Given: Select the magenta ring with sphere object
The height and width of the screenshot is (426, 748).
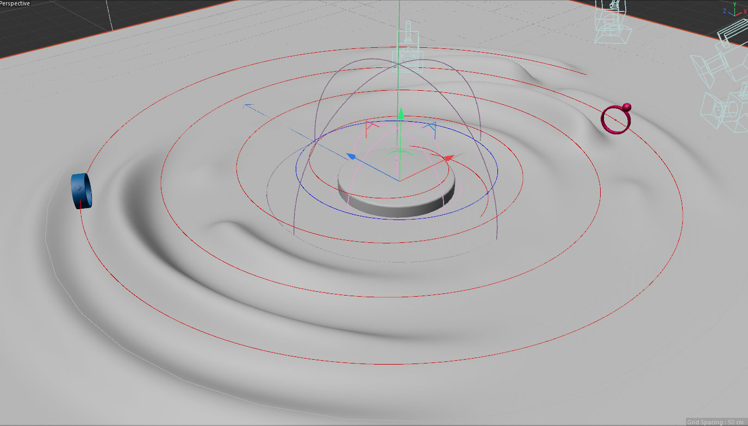Looking at the screenshot, I should (616, 120).
